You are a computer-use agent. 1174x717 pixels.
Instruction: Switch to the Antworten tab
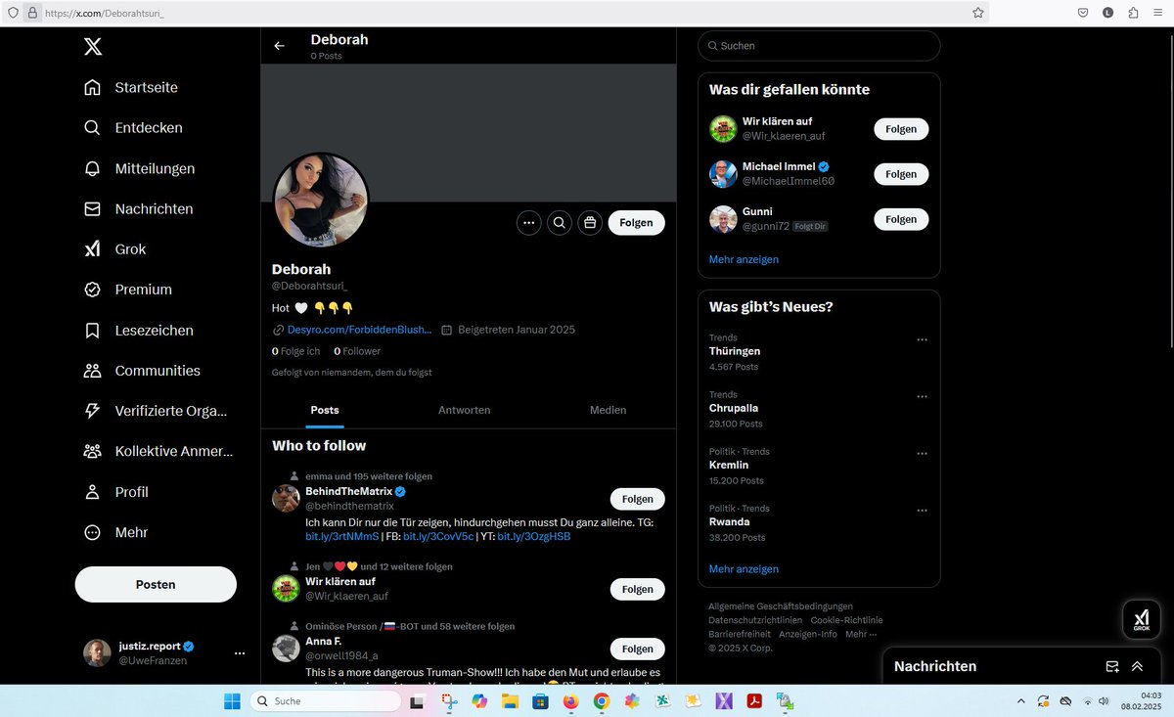(465, 410)
